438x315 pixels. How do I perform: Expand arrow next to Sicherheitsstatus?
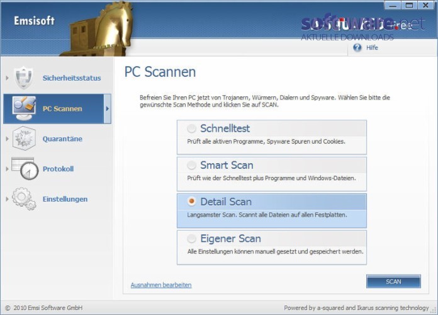point(8,78)
